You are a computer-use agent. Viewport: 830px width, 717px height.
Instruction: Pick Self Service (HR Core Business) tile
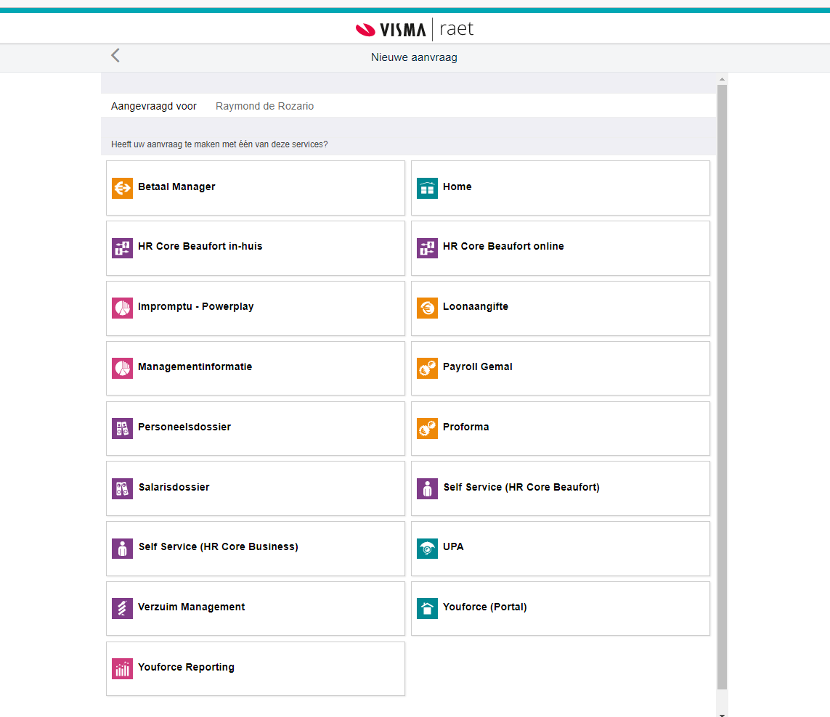point(256,549)
